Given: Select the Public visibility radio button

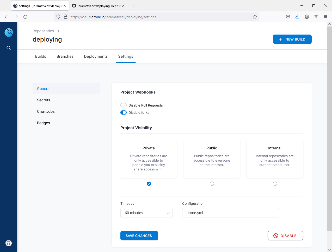Looking at the screenshot, I should 212,184.
